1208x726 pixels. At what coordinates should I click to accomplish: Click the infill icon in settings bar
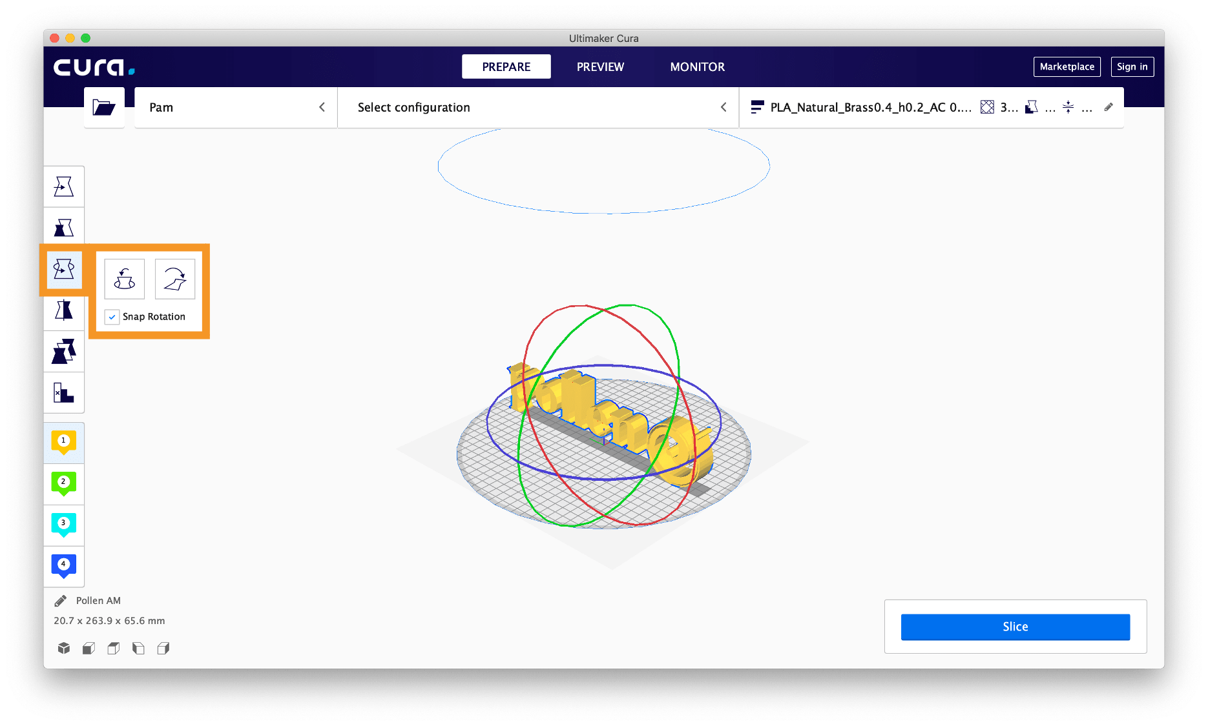[987, 107]
